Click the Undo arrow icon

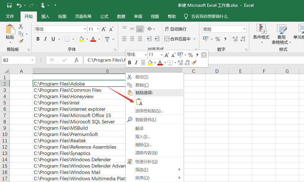(19, 5)
